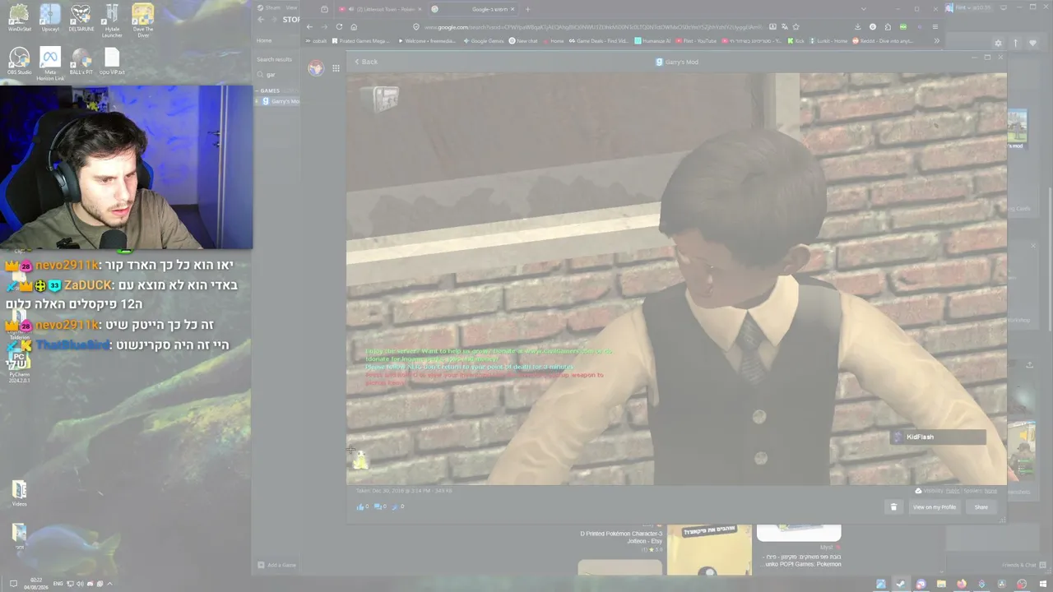Open a new browser tab

[x=527, y=9]
